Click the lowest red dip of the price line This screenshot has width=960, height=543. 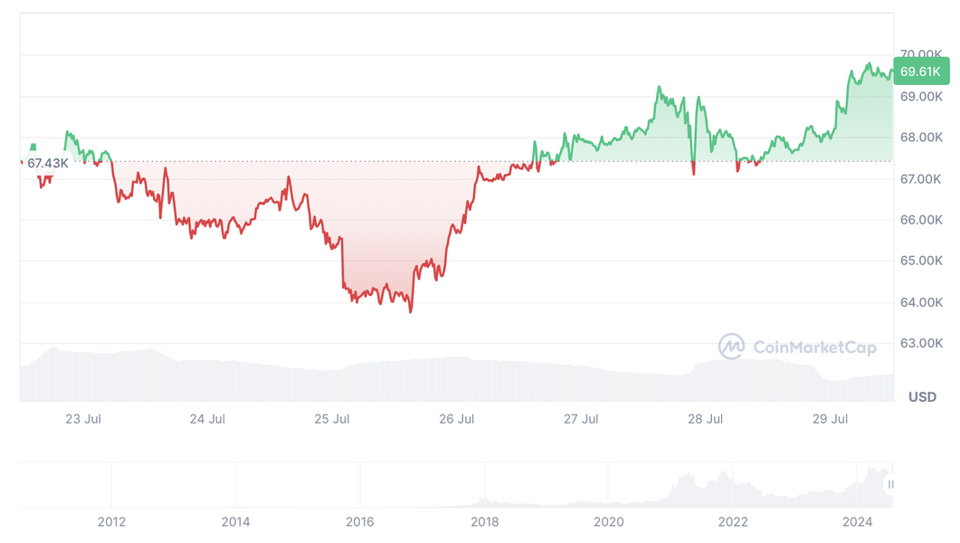pyautogui.click(x=411, y=311)
